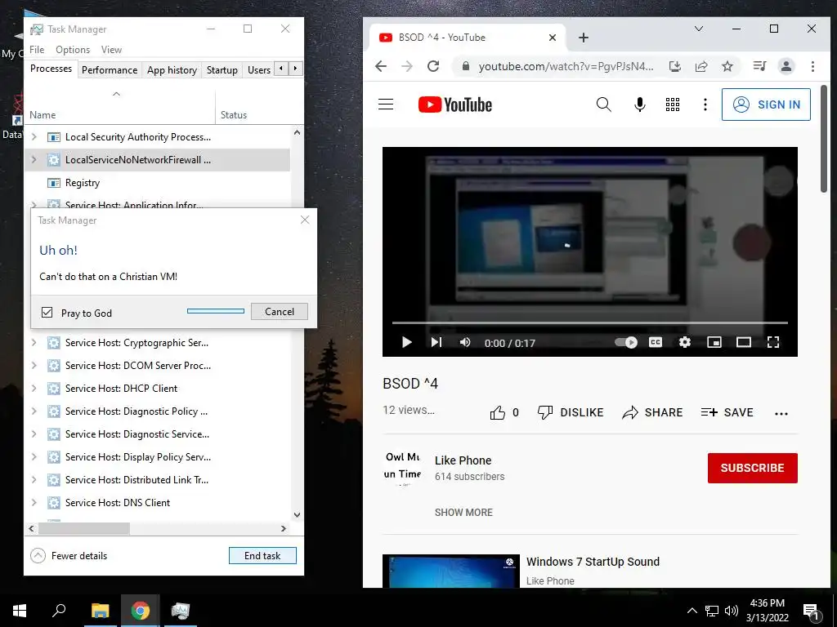Reload the YouTube page

pyautogui.click(x=433, y=66)
